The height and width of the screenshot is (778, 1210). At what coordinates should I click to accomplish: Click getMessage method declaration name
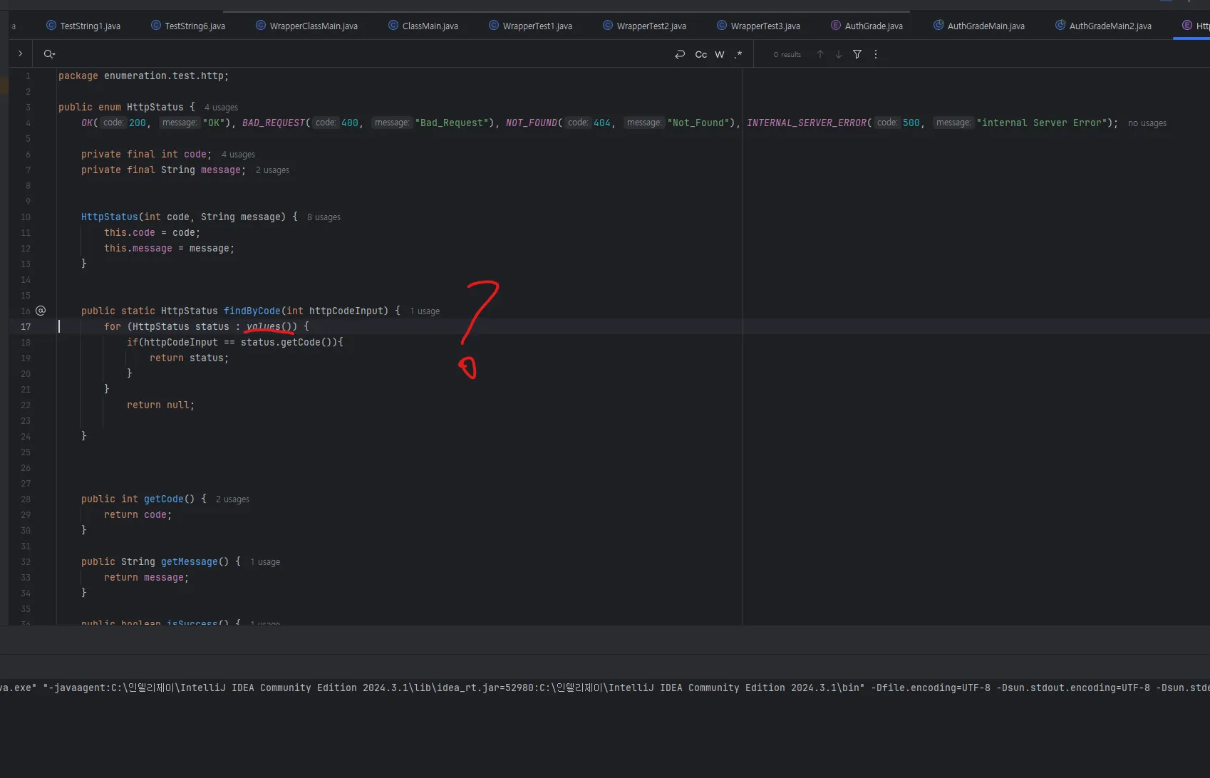tap(190, 561)
